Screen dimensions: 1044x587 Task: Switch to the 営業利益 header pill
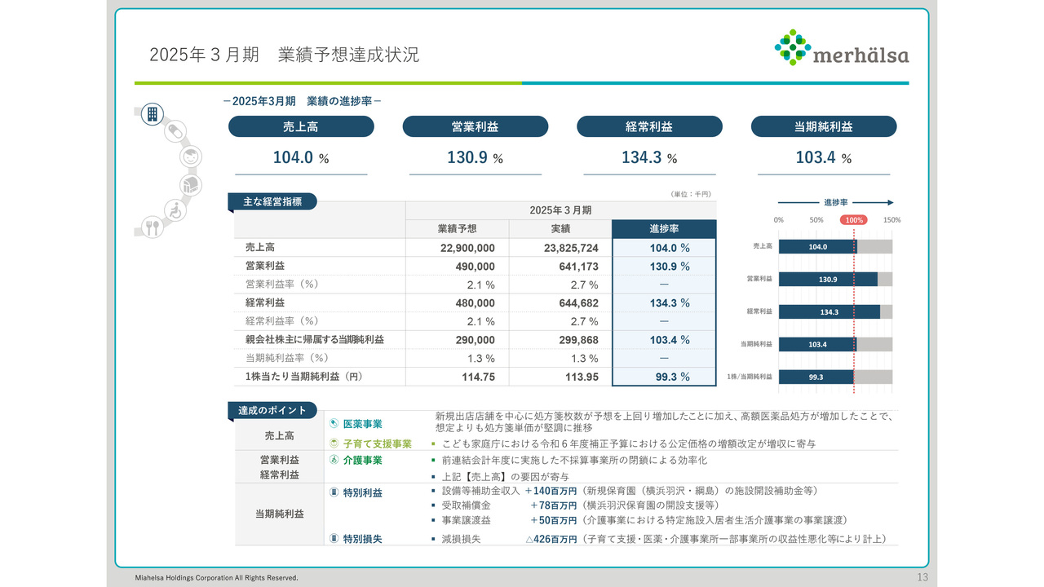pyautogui.click(x=476, y=126)
